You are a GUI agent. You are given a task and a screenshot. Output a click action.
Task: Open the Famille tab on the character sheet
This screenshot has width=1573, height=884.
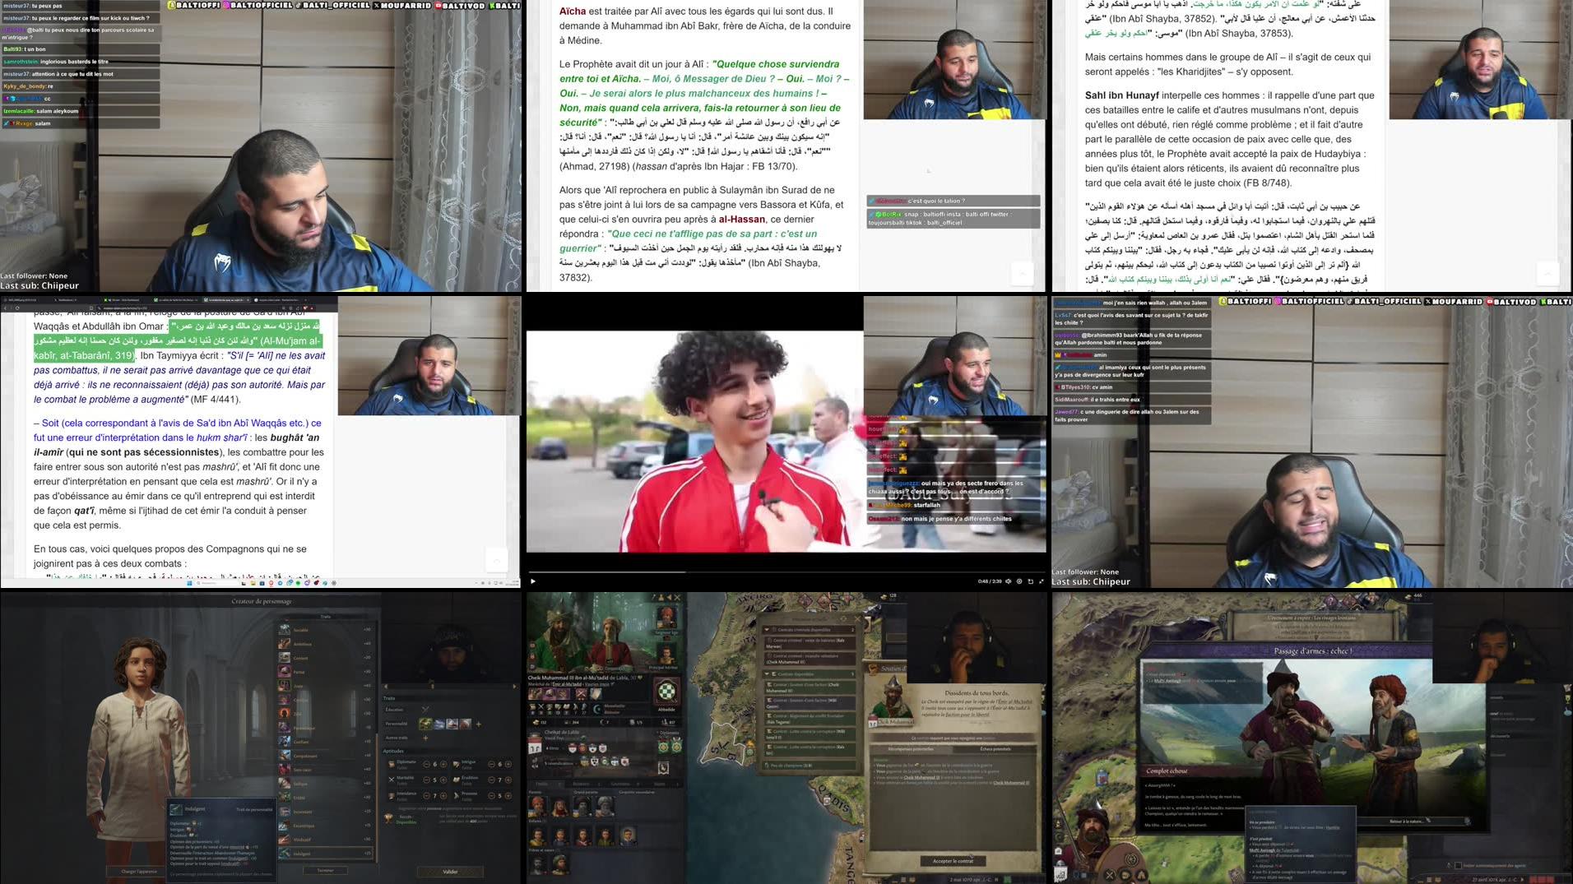coord(541,784)
